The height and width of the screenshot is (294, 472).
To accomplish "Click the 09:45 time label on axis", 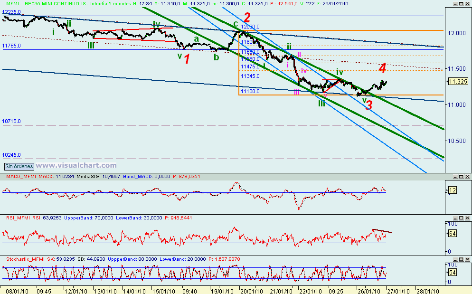I will pyautogui.click(x=44, y=291).
